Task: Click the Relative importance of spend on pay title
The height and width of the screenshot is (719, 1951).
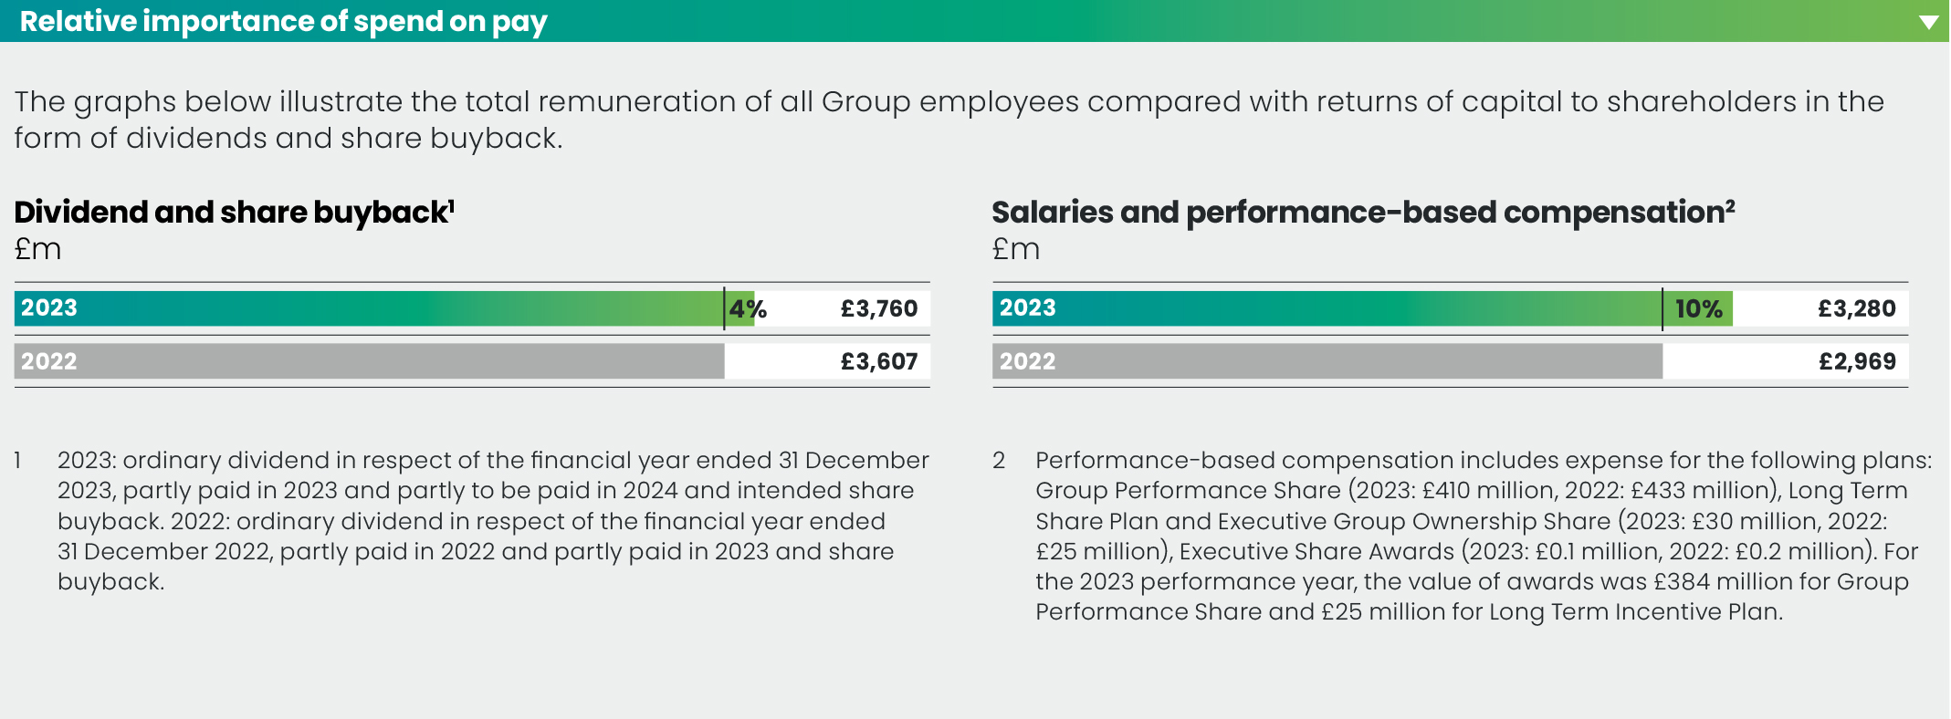Action: point(283,21)
